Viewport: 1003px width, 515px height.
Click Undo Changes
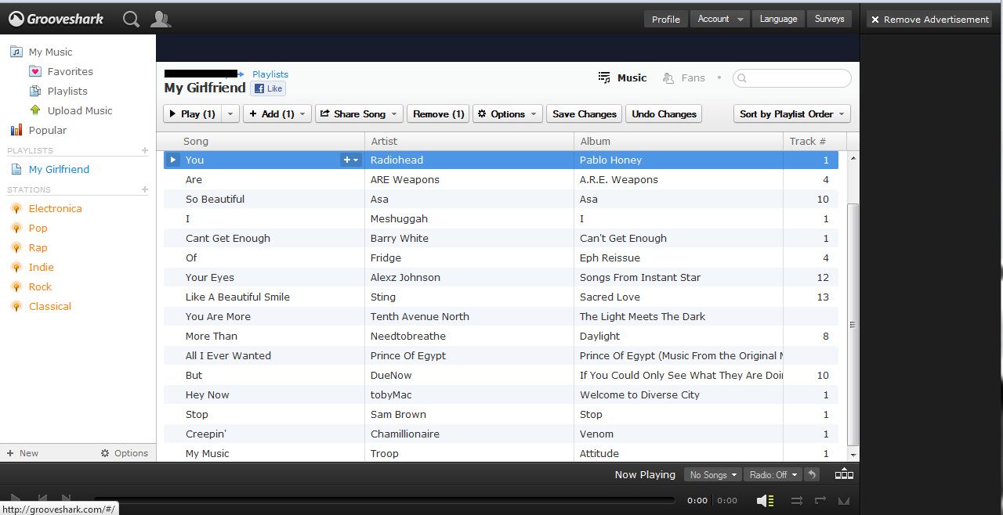(x=664, y=113)
